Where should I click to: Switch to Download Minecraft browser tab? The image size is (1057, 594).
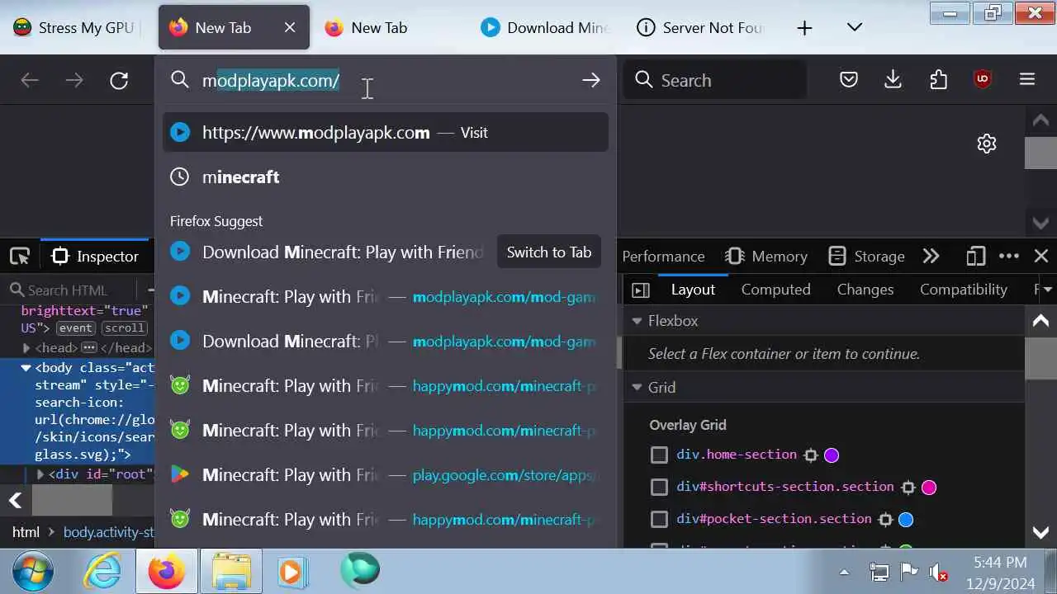pyautogui.click(x=545, y=27)
